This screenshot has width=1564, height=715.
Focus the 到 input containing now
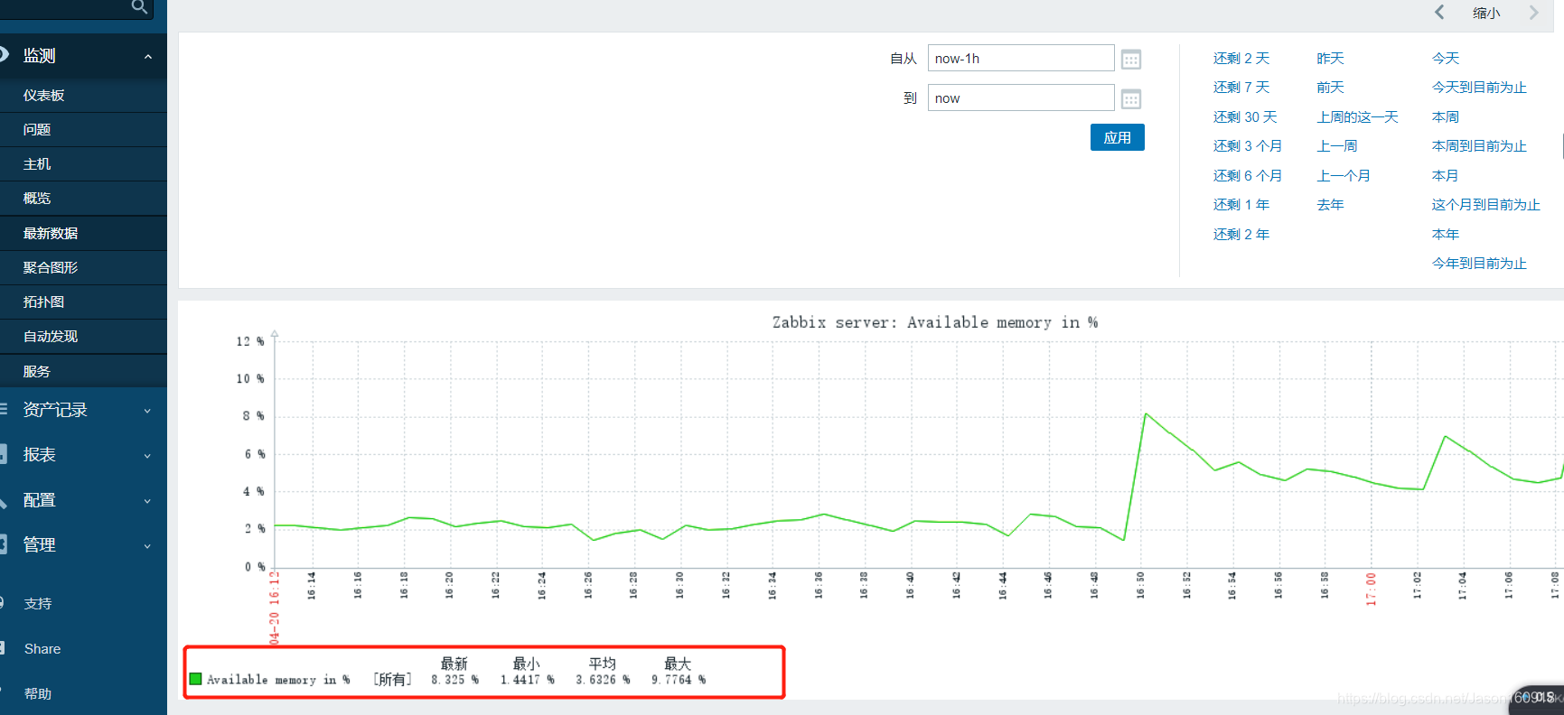[x=1021, y=97]
